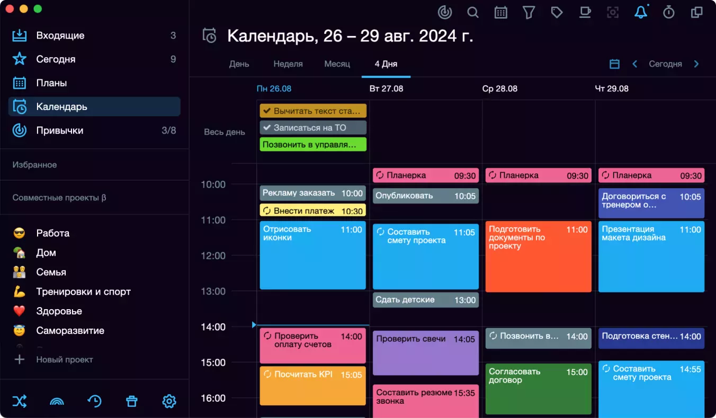Go to previous period with left chevron
Image resolution: width=716 pixels, height=418 pixels.
pyautogui.click(x=634, y=64)
